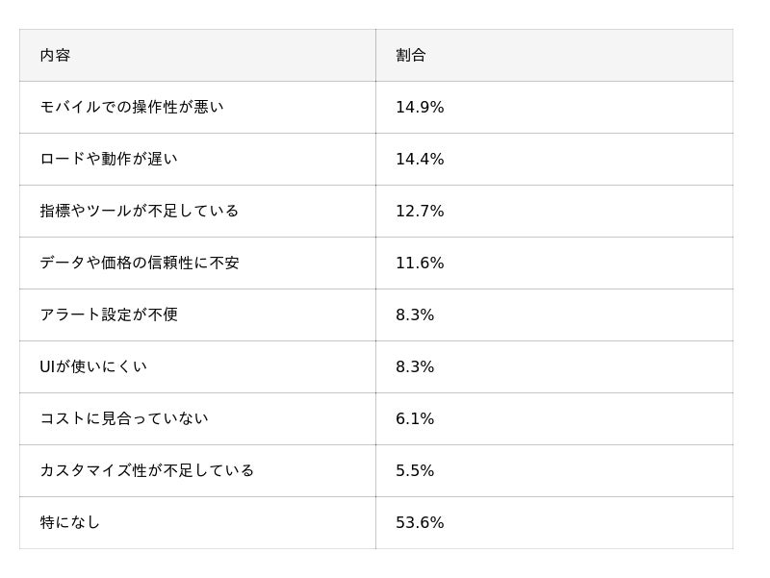Select the UIが使いにくい cell
Viewport: 770px width, 578px height.
click(x=93, y=367)
